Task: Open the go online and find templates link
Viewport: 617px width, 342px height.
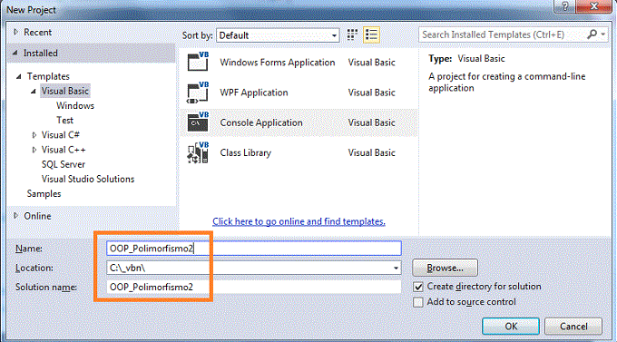Action: click(299, 221)
